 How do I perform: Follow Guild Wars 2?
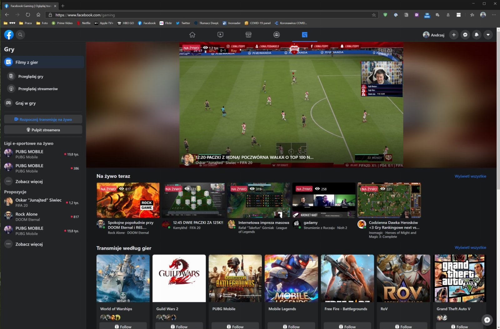tap(179, 326)
